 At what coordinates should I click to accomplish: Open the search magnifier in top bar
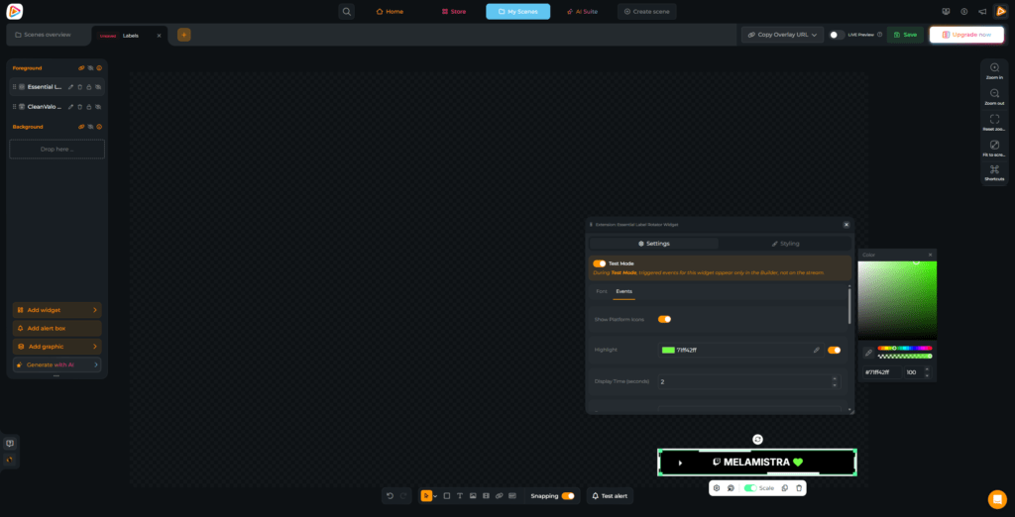pyautogui.click(x=346, y=11)
